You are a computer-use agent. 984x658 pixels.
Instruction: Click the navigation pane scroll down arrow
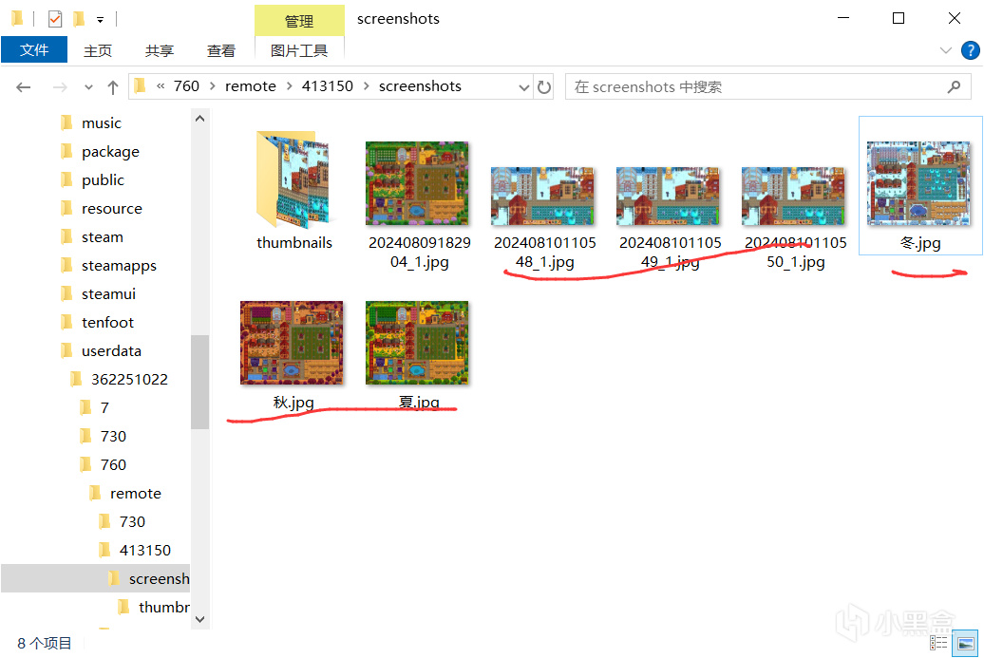200,619
